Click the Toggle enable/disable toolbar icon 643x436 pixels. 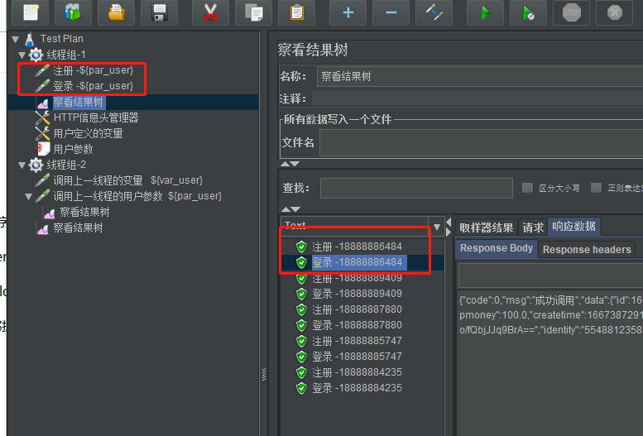[434, 12]
